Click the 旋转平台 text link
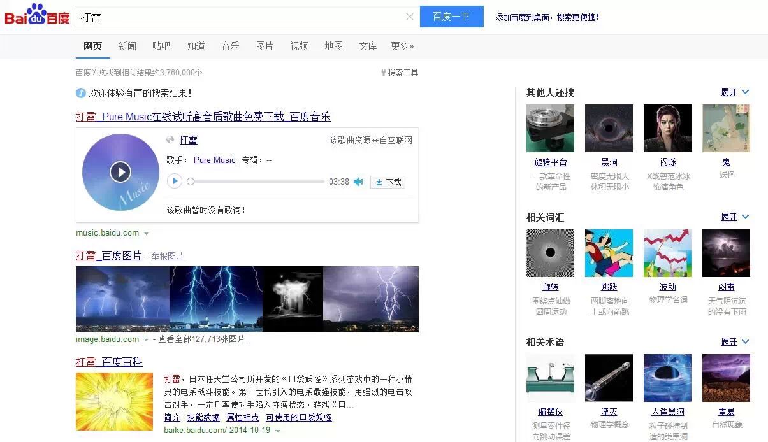The image size is (768, 442). click(550, 162)
